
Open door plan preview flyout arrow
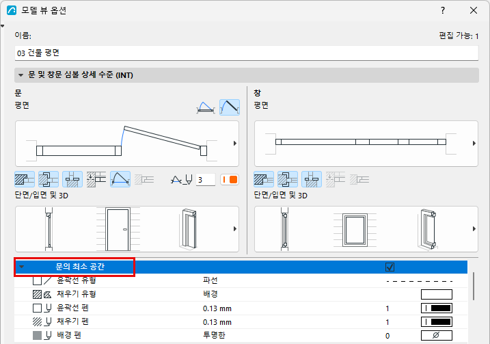click(x=235, y=143)
